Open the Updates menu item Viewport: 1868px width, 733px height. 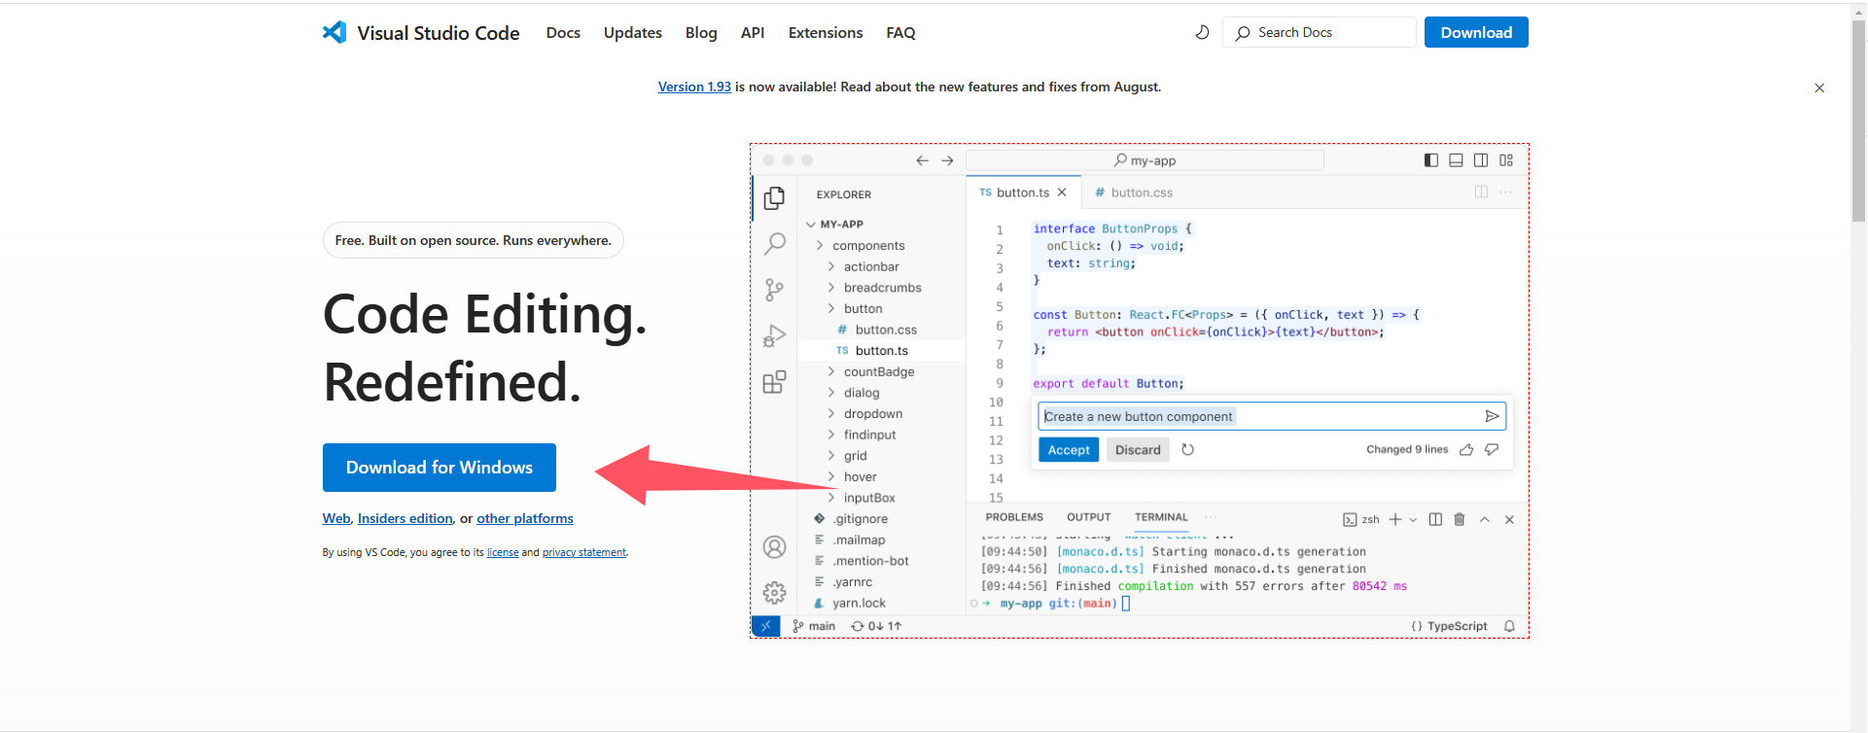tap(633, 32)
